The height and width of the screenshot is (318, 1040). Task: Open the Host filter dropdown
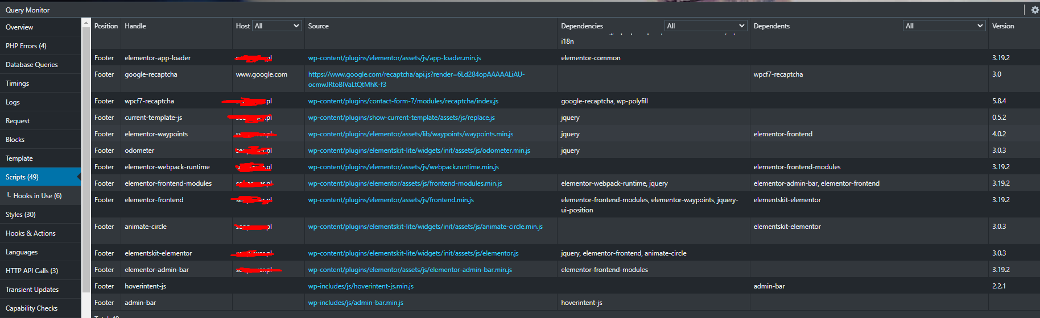(x=276, y=26)
